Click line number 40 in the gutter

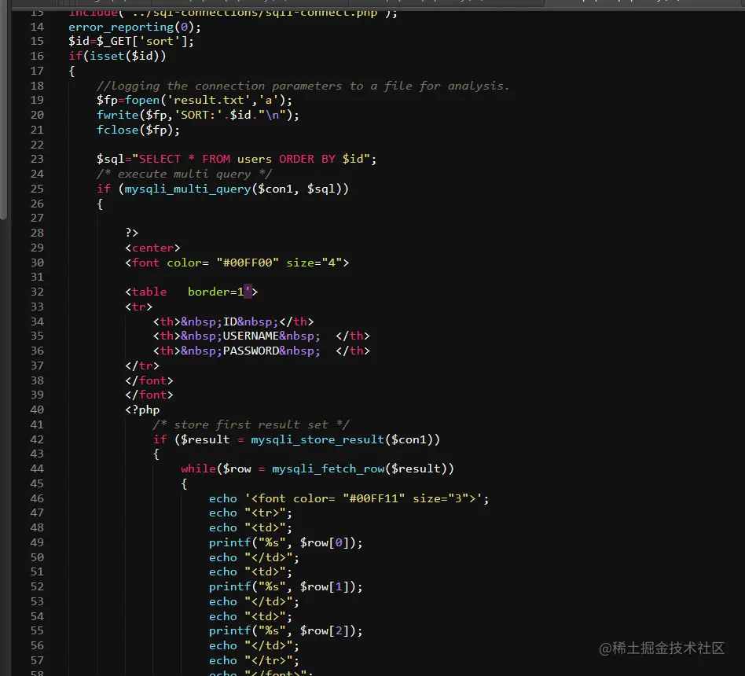click(37, 410)
